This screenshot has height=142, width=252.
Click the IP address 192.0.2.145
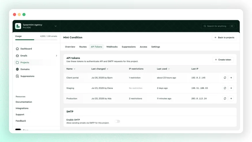198,78
